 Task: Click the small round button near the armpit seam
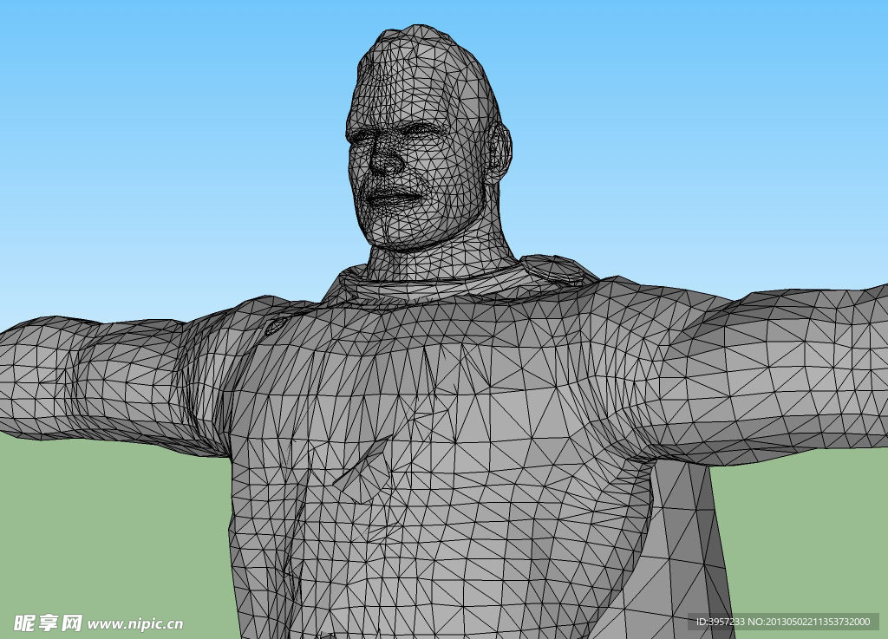pyautogui.click(x=275, y=326)
